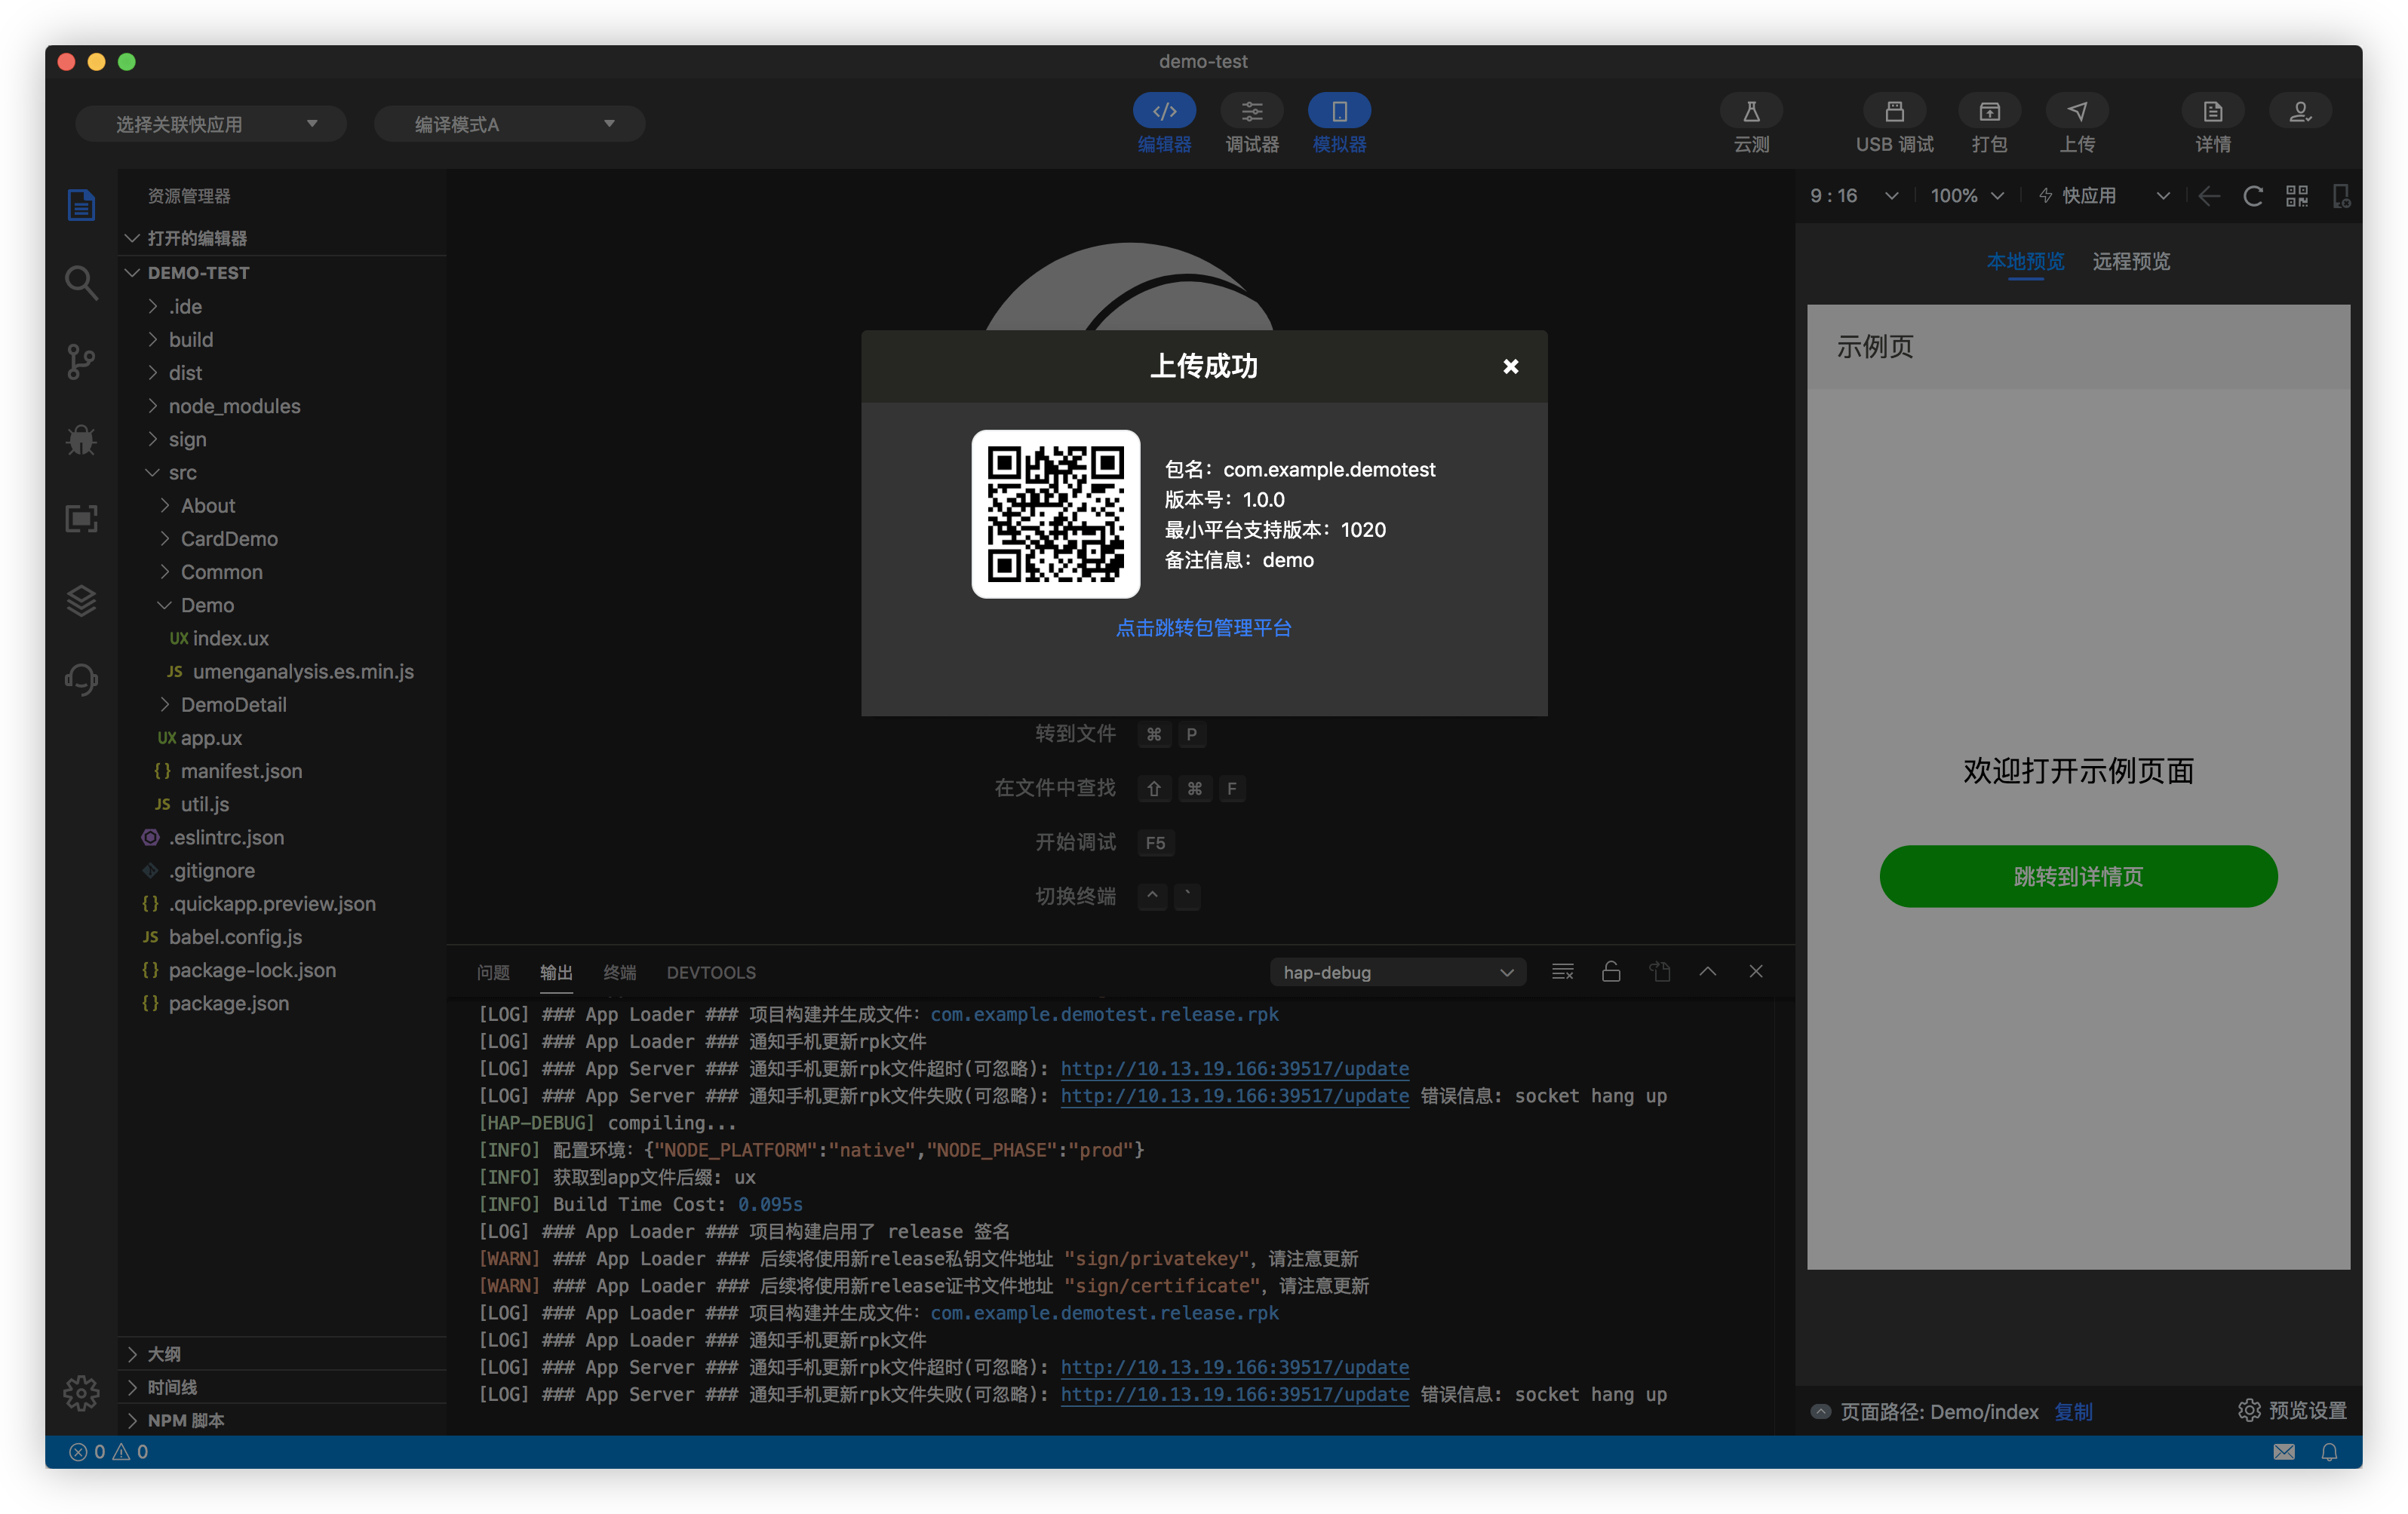Image resolution: width=2408 pixels, height=1514 pixels.
Task: Open manifest.json in the file tree
Action: pyautogui.click(x=241, y=771)
